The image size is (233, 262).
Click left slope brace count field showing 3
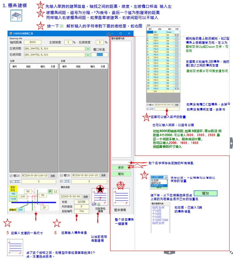pyautogui.click(x=39, y=181)
